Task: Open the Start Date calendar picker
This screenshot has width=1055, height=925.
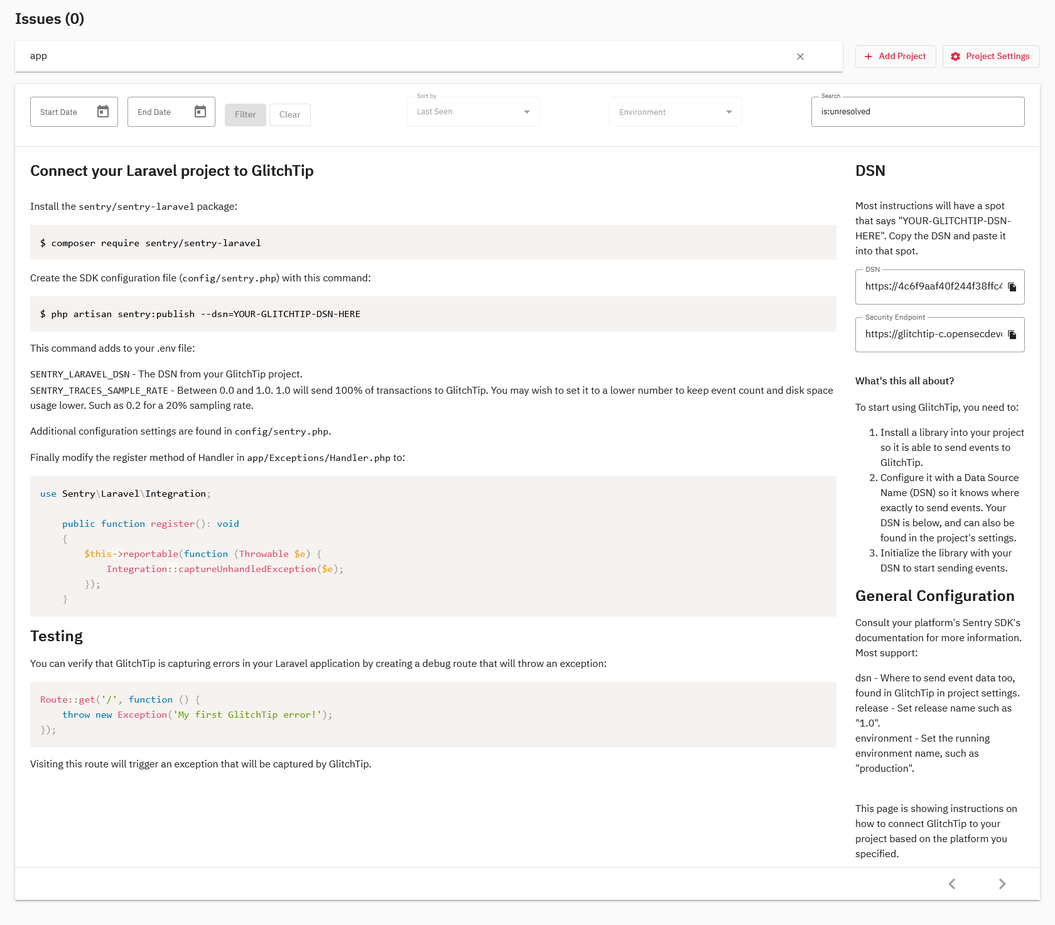Action: click(x=103, y=112)
